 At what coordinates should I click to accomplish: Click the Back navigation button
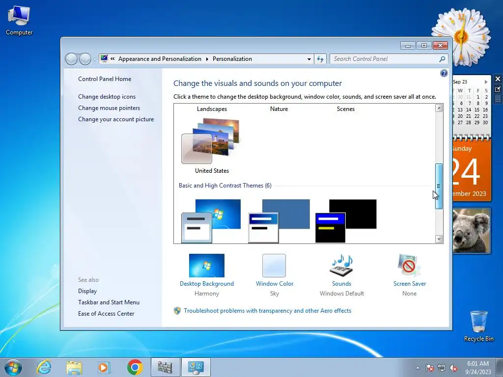[x=71, y=59]
